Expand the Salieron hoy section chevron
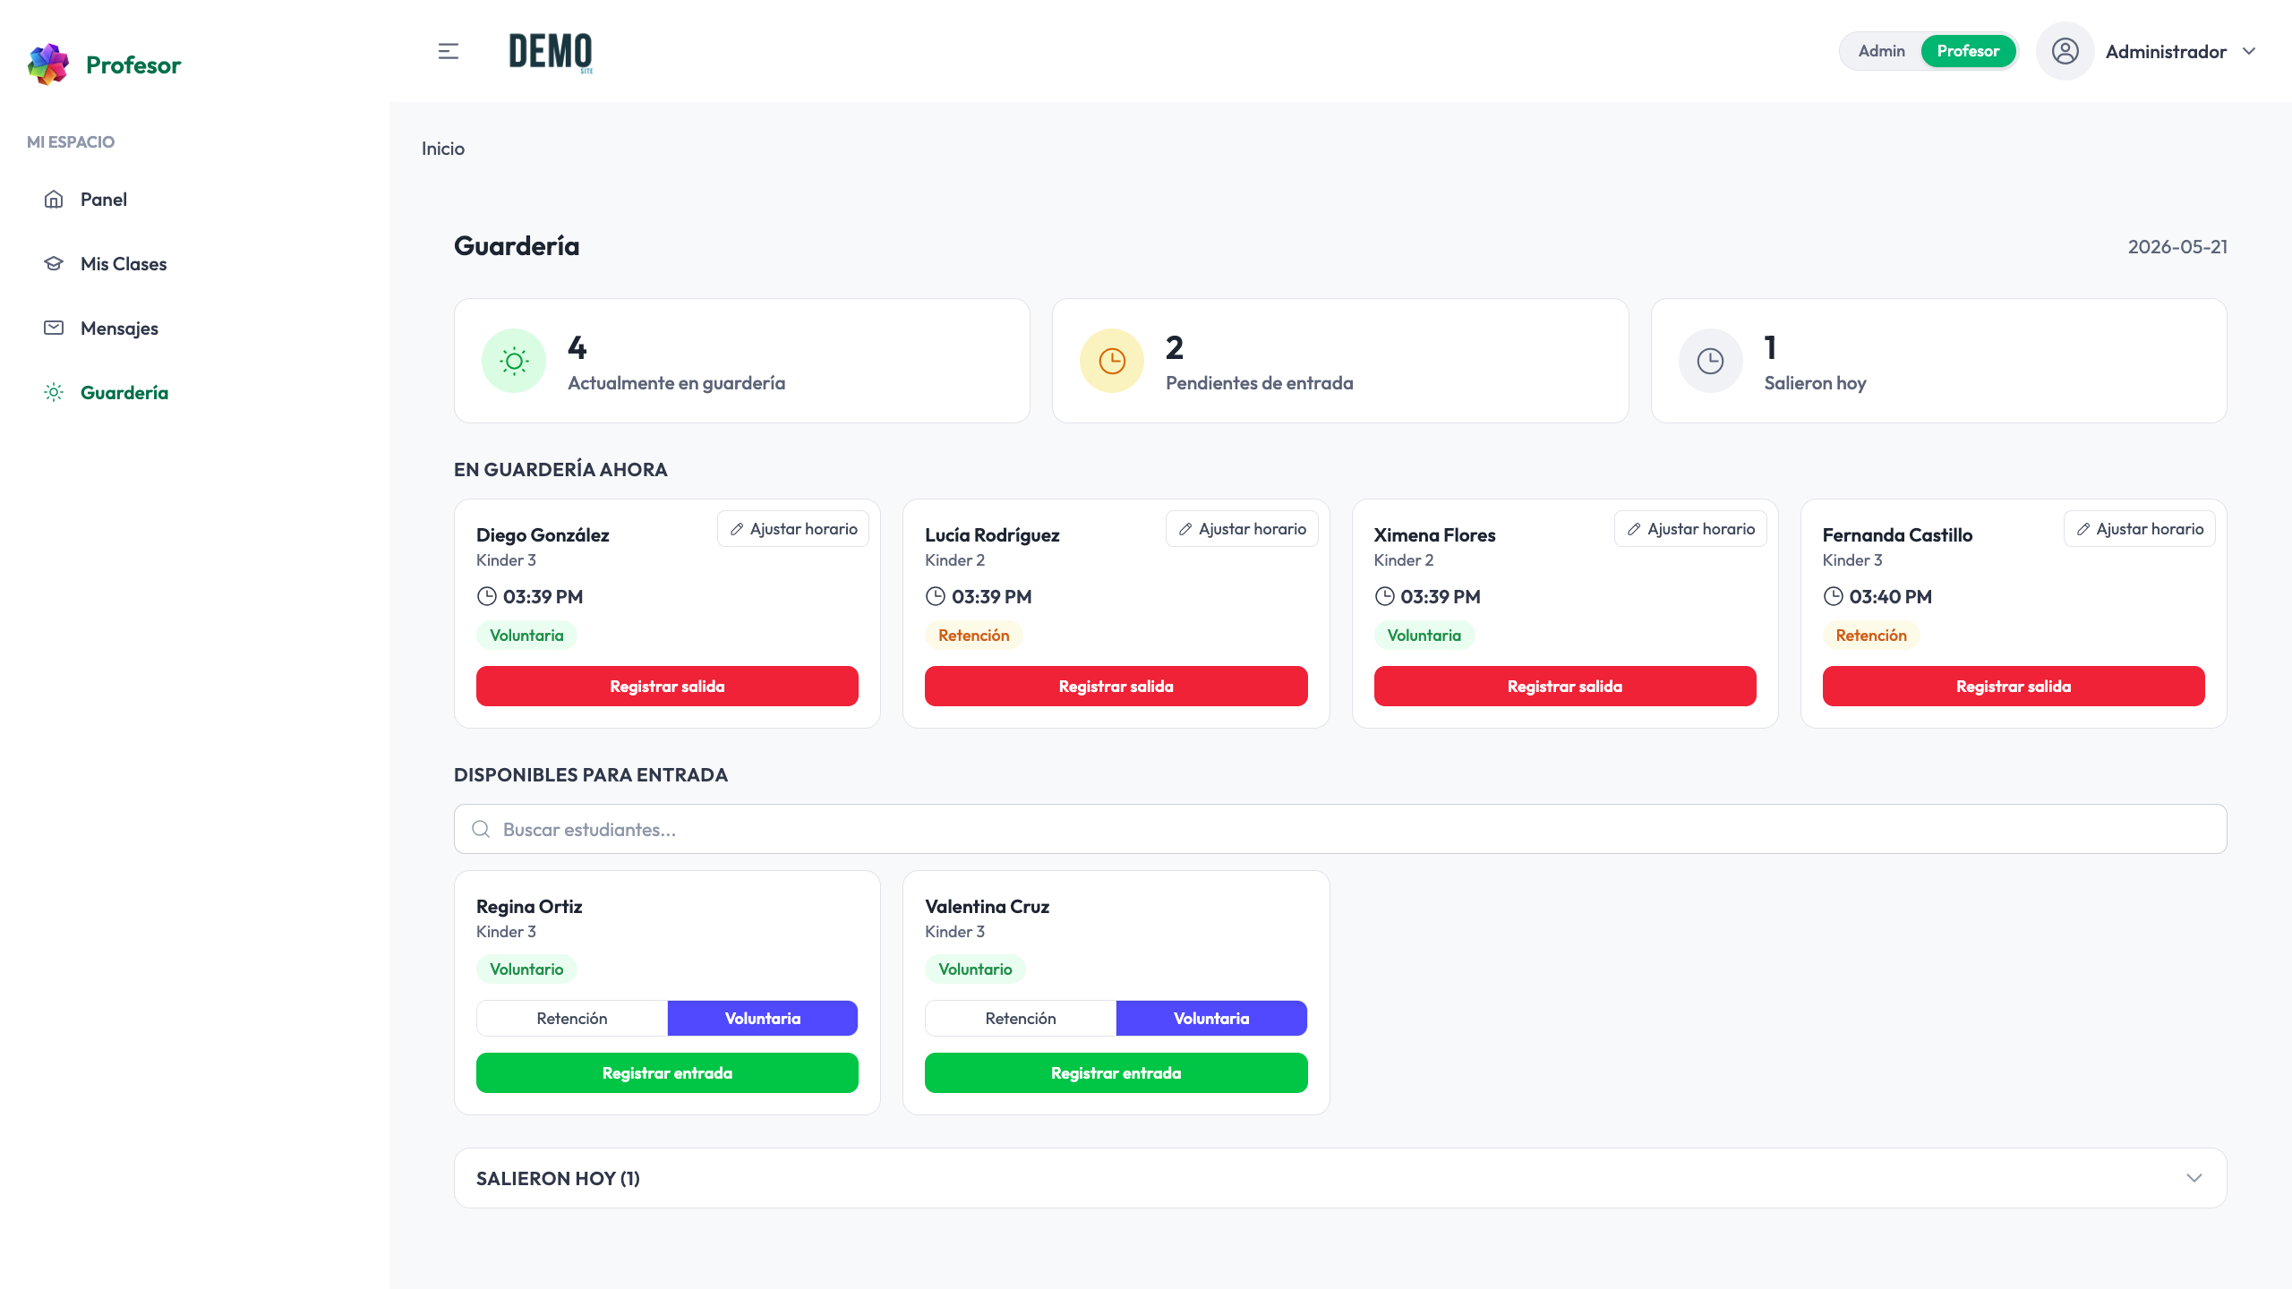 click(2194, 1178)
